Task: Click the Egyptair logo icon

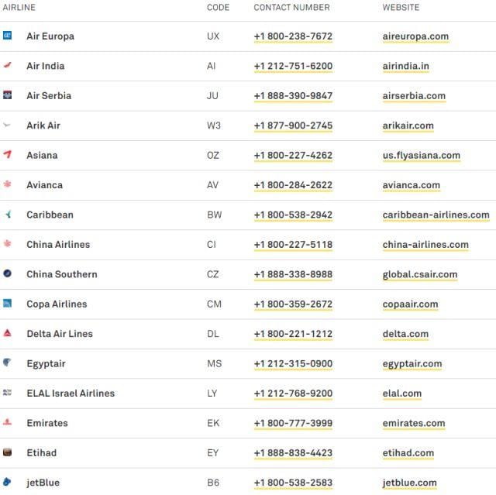Action: (8, 363)
